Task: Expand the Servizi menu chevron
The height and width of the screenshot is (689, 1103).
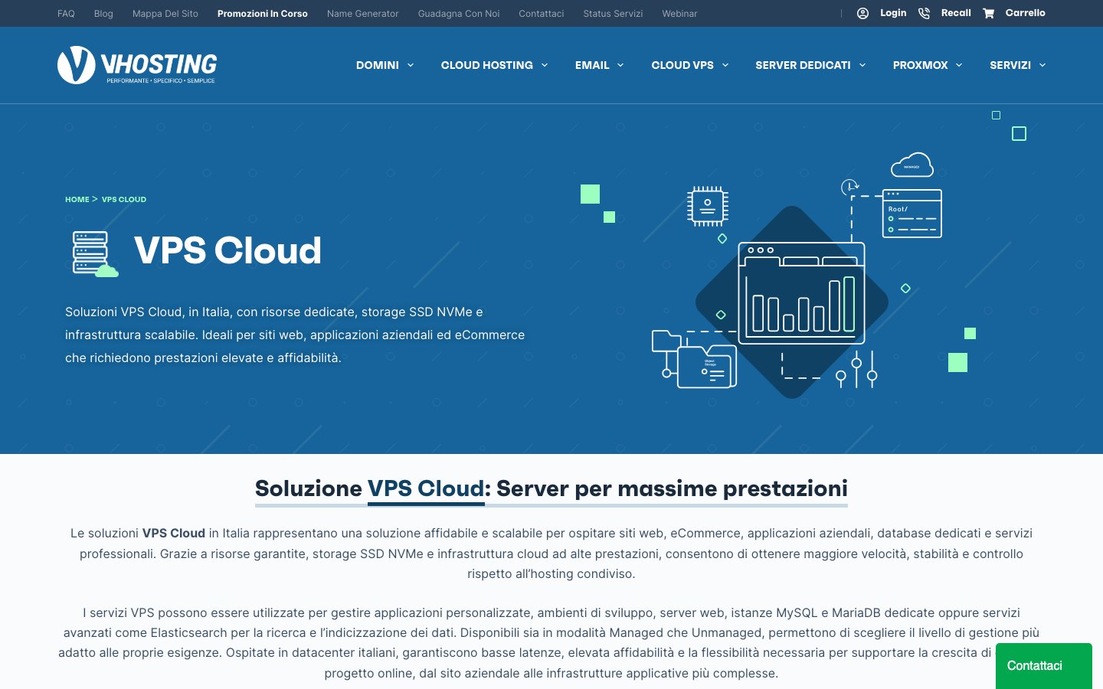Action: click(1042, 65)
